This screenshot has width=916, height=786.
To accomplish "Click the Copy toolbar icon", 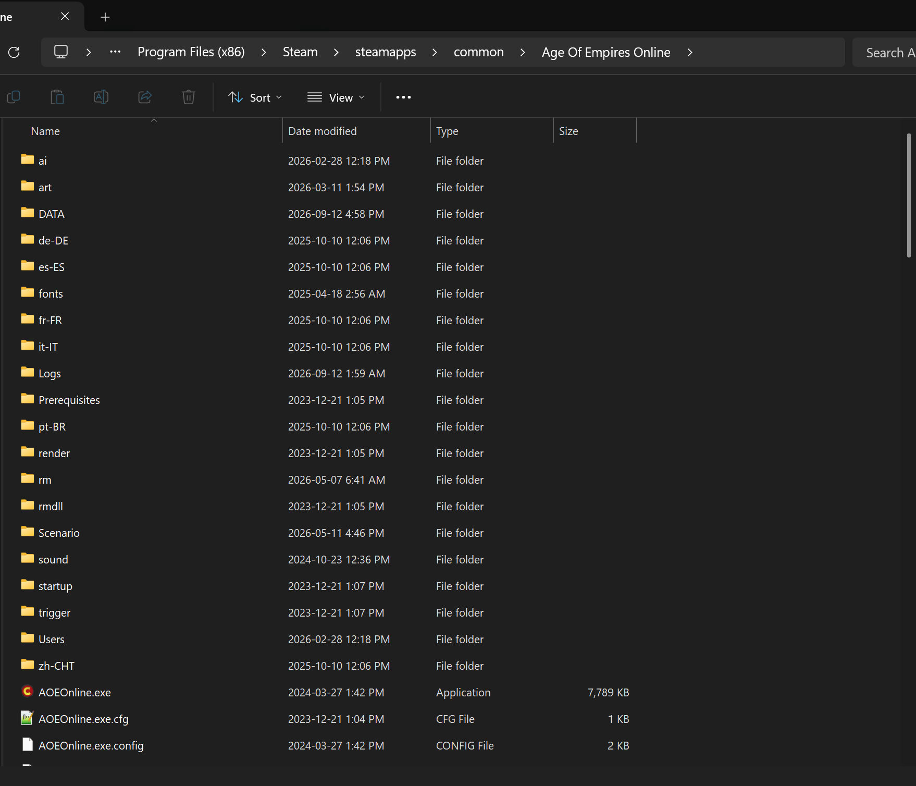I will coord(14,97).
